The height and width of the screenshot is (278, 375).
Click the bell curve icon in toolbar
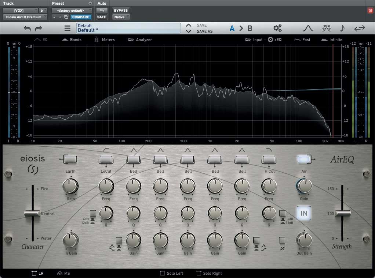pos(308,29)
